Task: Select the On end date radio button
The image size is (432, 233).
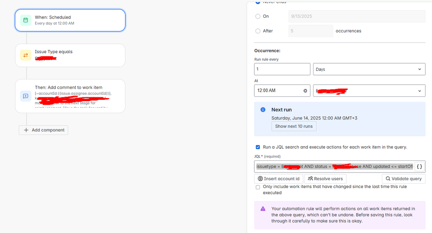Action: (258, 16)
